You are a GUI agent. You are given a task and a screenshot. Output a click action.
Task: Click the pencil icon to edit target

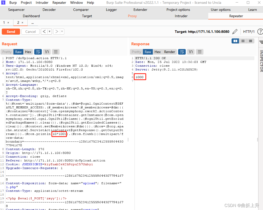coord(235,32)
